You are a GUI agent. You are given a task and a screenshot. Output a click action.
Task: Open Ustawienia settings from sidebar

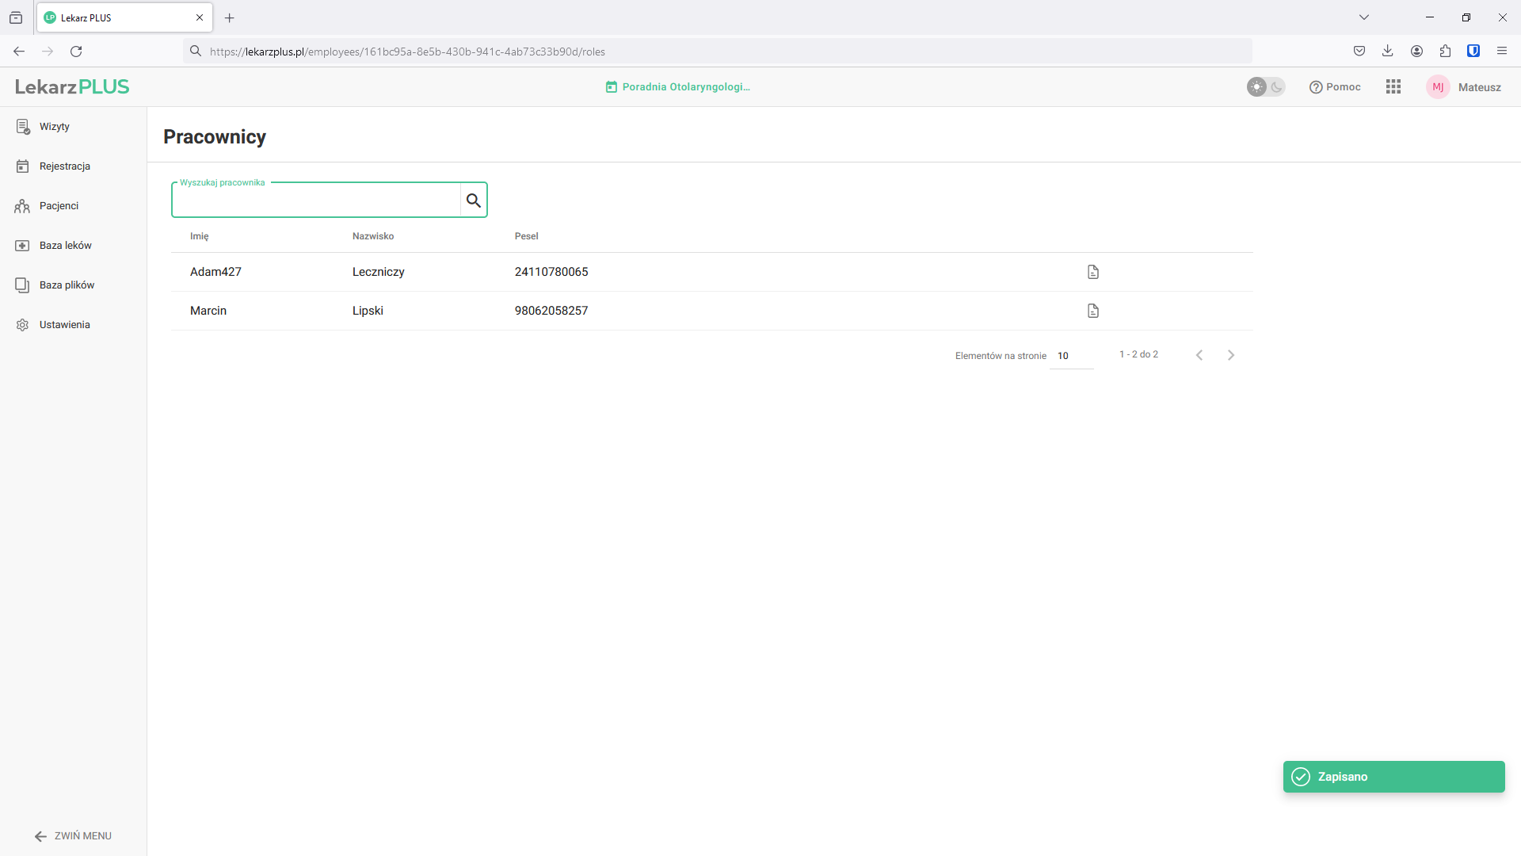pyautogui.click(x=64, y=325)
